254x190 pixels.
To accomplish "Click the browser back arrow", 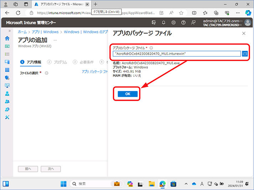I will click(x=7, y=13).
